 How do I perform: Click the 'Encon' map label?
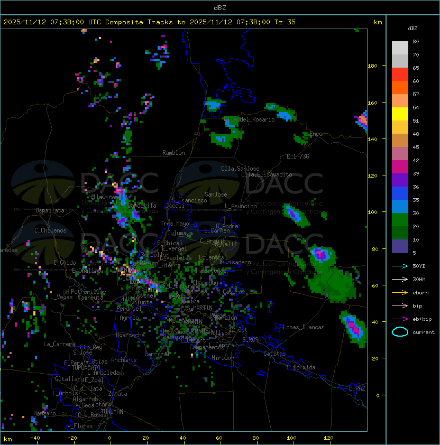pos(317,134)
